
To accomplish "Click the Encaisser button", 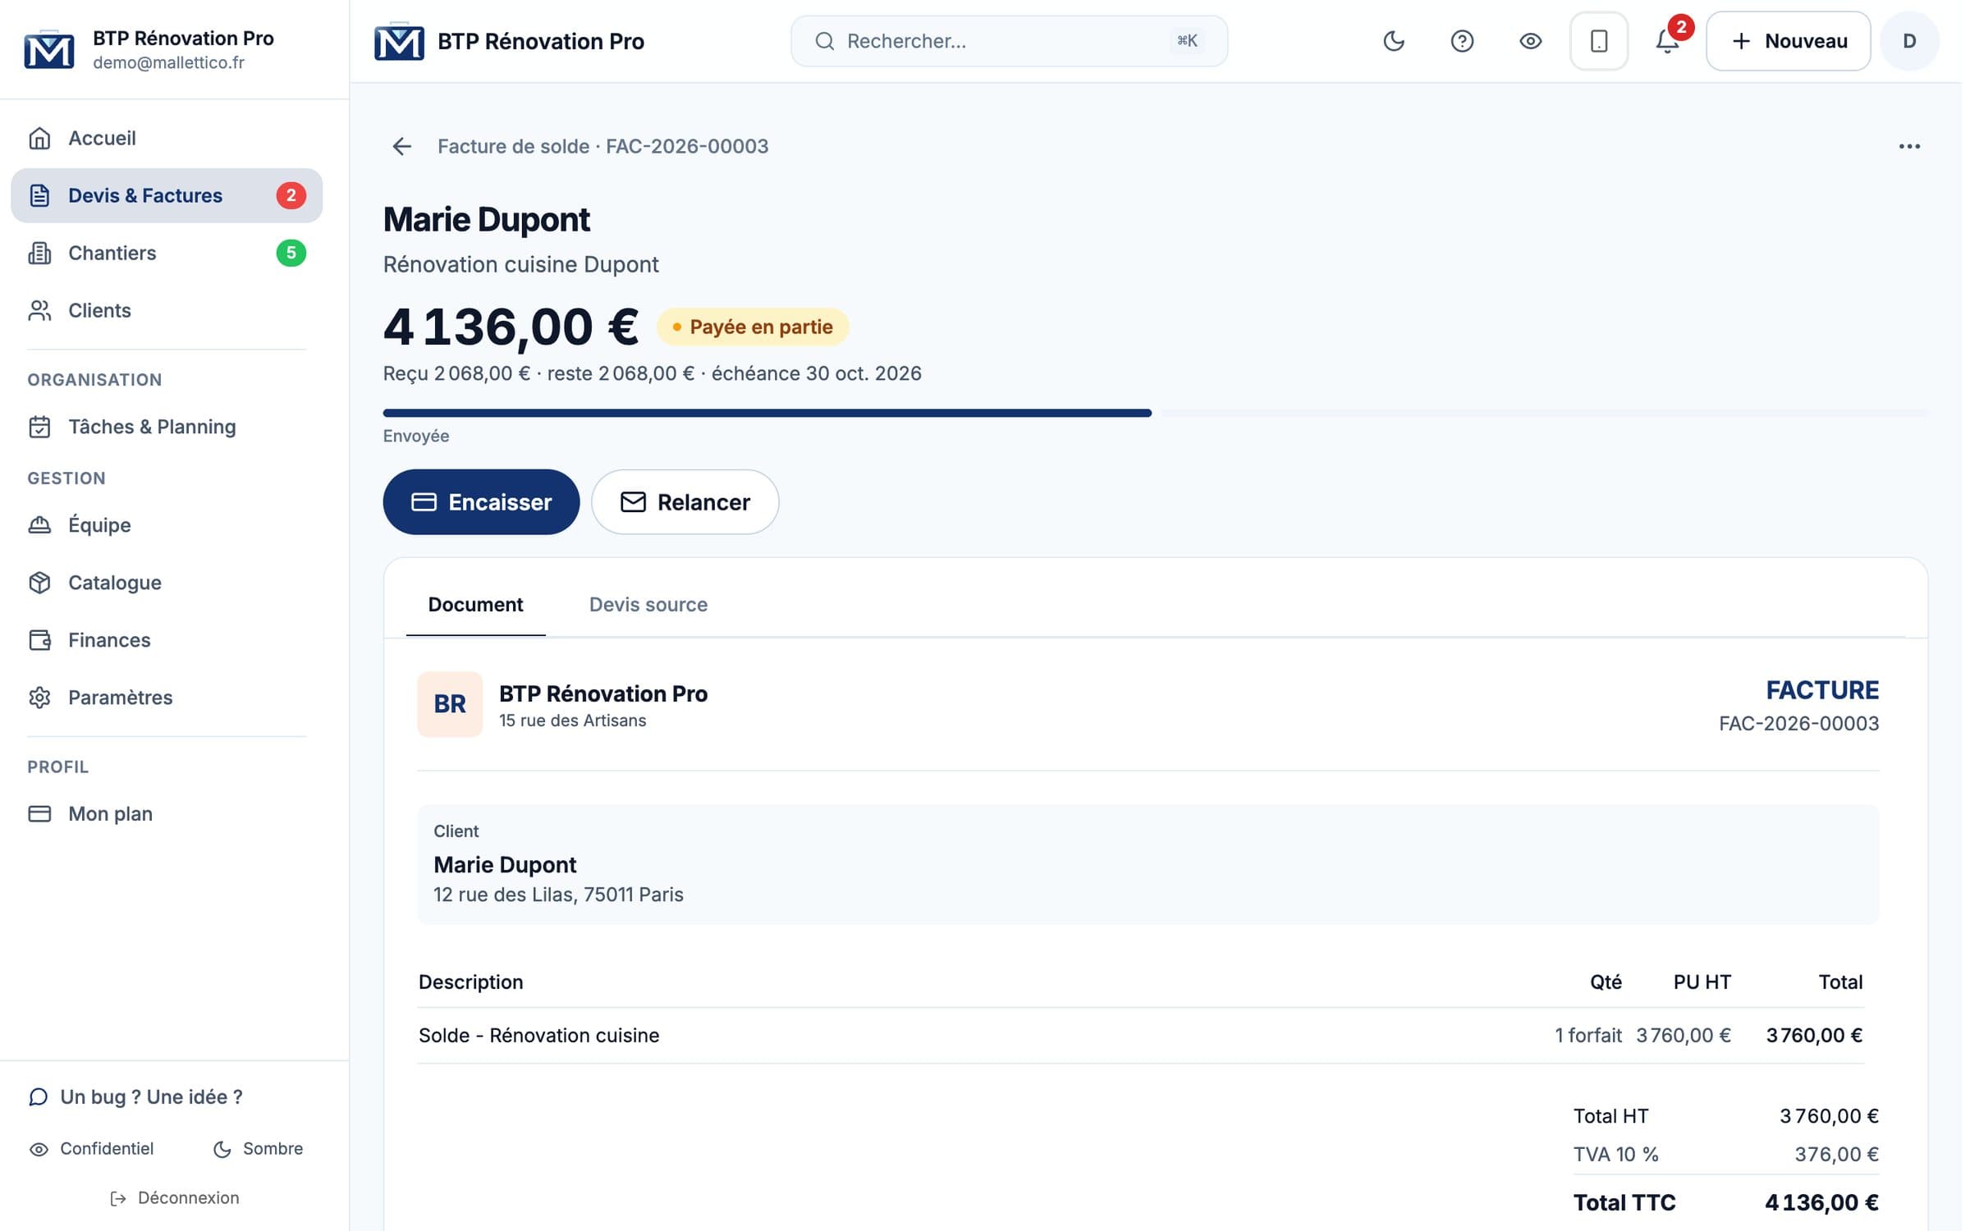I will (481, 502).
